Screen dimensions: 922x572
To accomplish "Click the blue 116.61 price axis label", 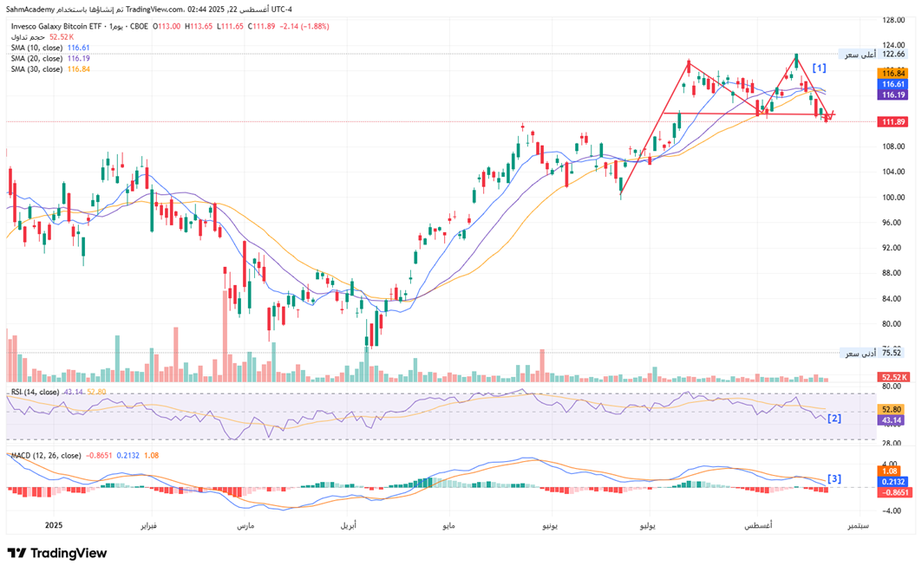I will tap(893, 84).
